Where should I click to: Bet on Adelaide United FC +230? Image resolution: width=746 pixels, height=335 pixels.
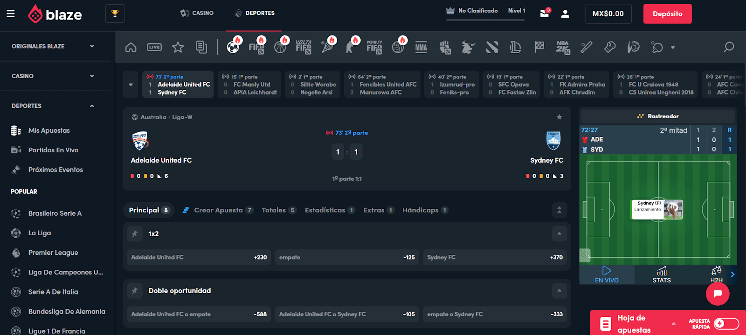click(199, 257)
